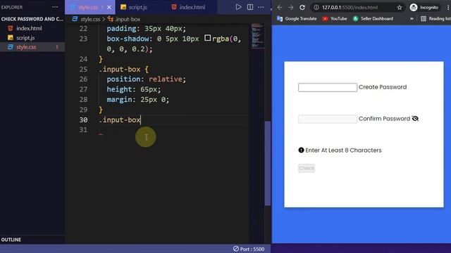Click the alert circle icon beside Enter At Least
This screenshot has height=253, width=451.
pyautogui.click(x=301, y=150)
